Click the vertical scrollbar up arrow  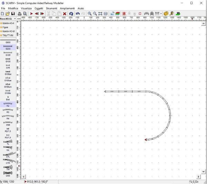click(203, 24)
